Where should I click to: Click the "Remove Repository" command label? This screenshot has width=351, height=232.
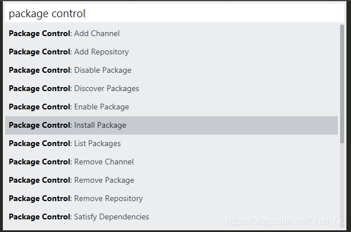[108, 198]
